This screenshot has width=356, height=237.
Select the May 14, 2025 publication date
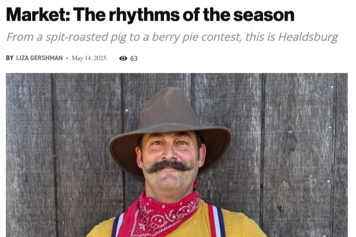[x=89, y=58]
